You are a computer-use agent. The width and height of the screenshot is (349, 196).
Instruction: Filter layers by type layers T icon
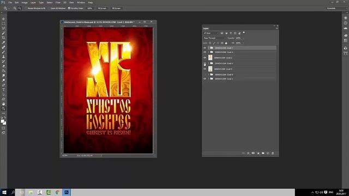[x=231, y=33]
